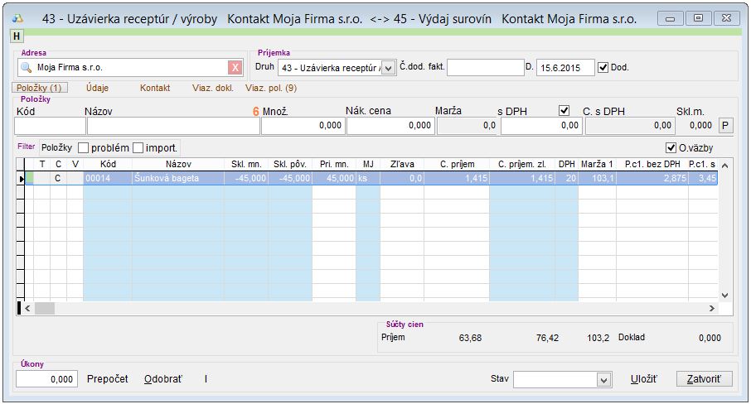Image resolution: width=751 pixels, height=404 pixels.
Task: Click the Prepočet action
Action: click(108, 379)
